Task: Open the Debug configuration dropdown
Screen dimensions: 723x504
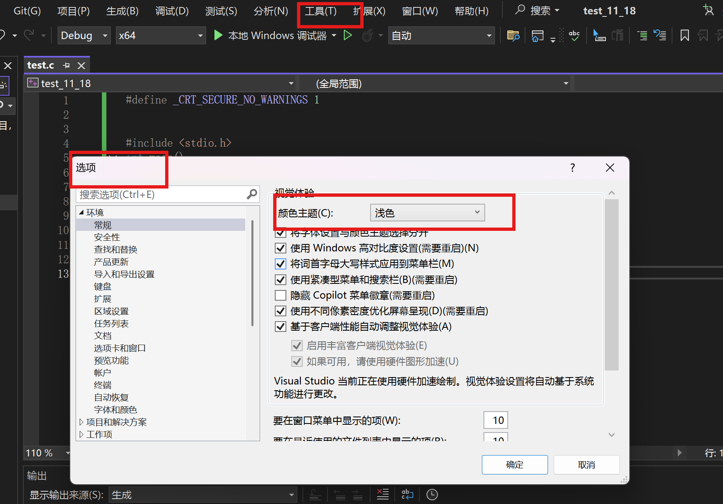Action: 84,35
